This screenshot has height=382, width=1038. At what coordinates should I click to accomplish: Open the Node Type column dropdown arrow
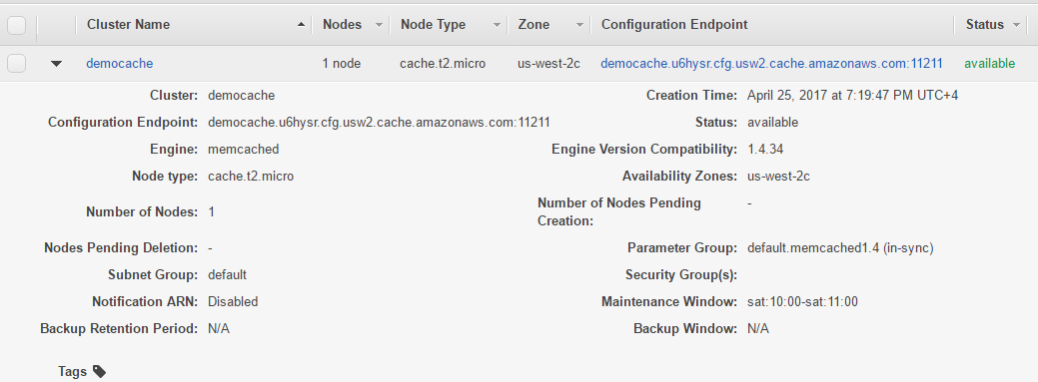497,25
